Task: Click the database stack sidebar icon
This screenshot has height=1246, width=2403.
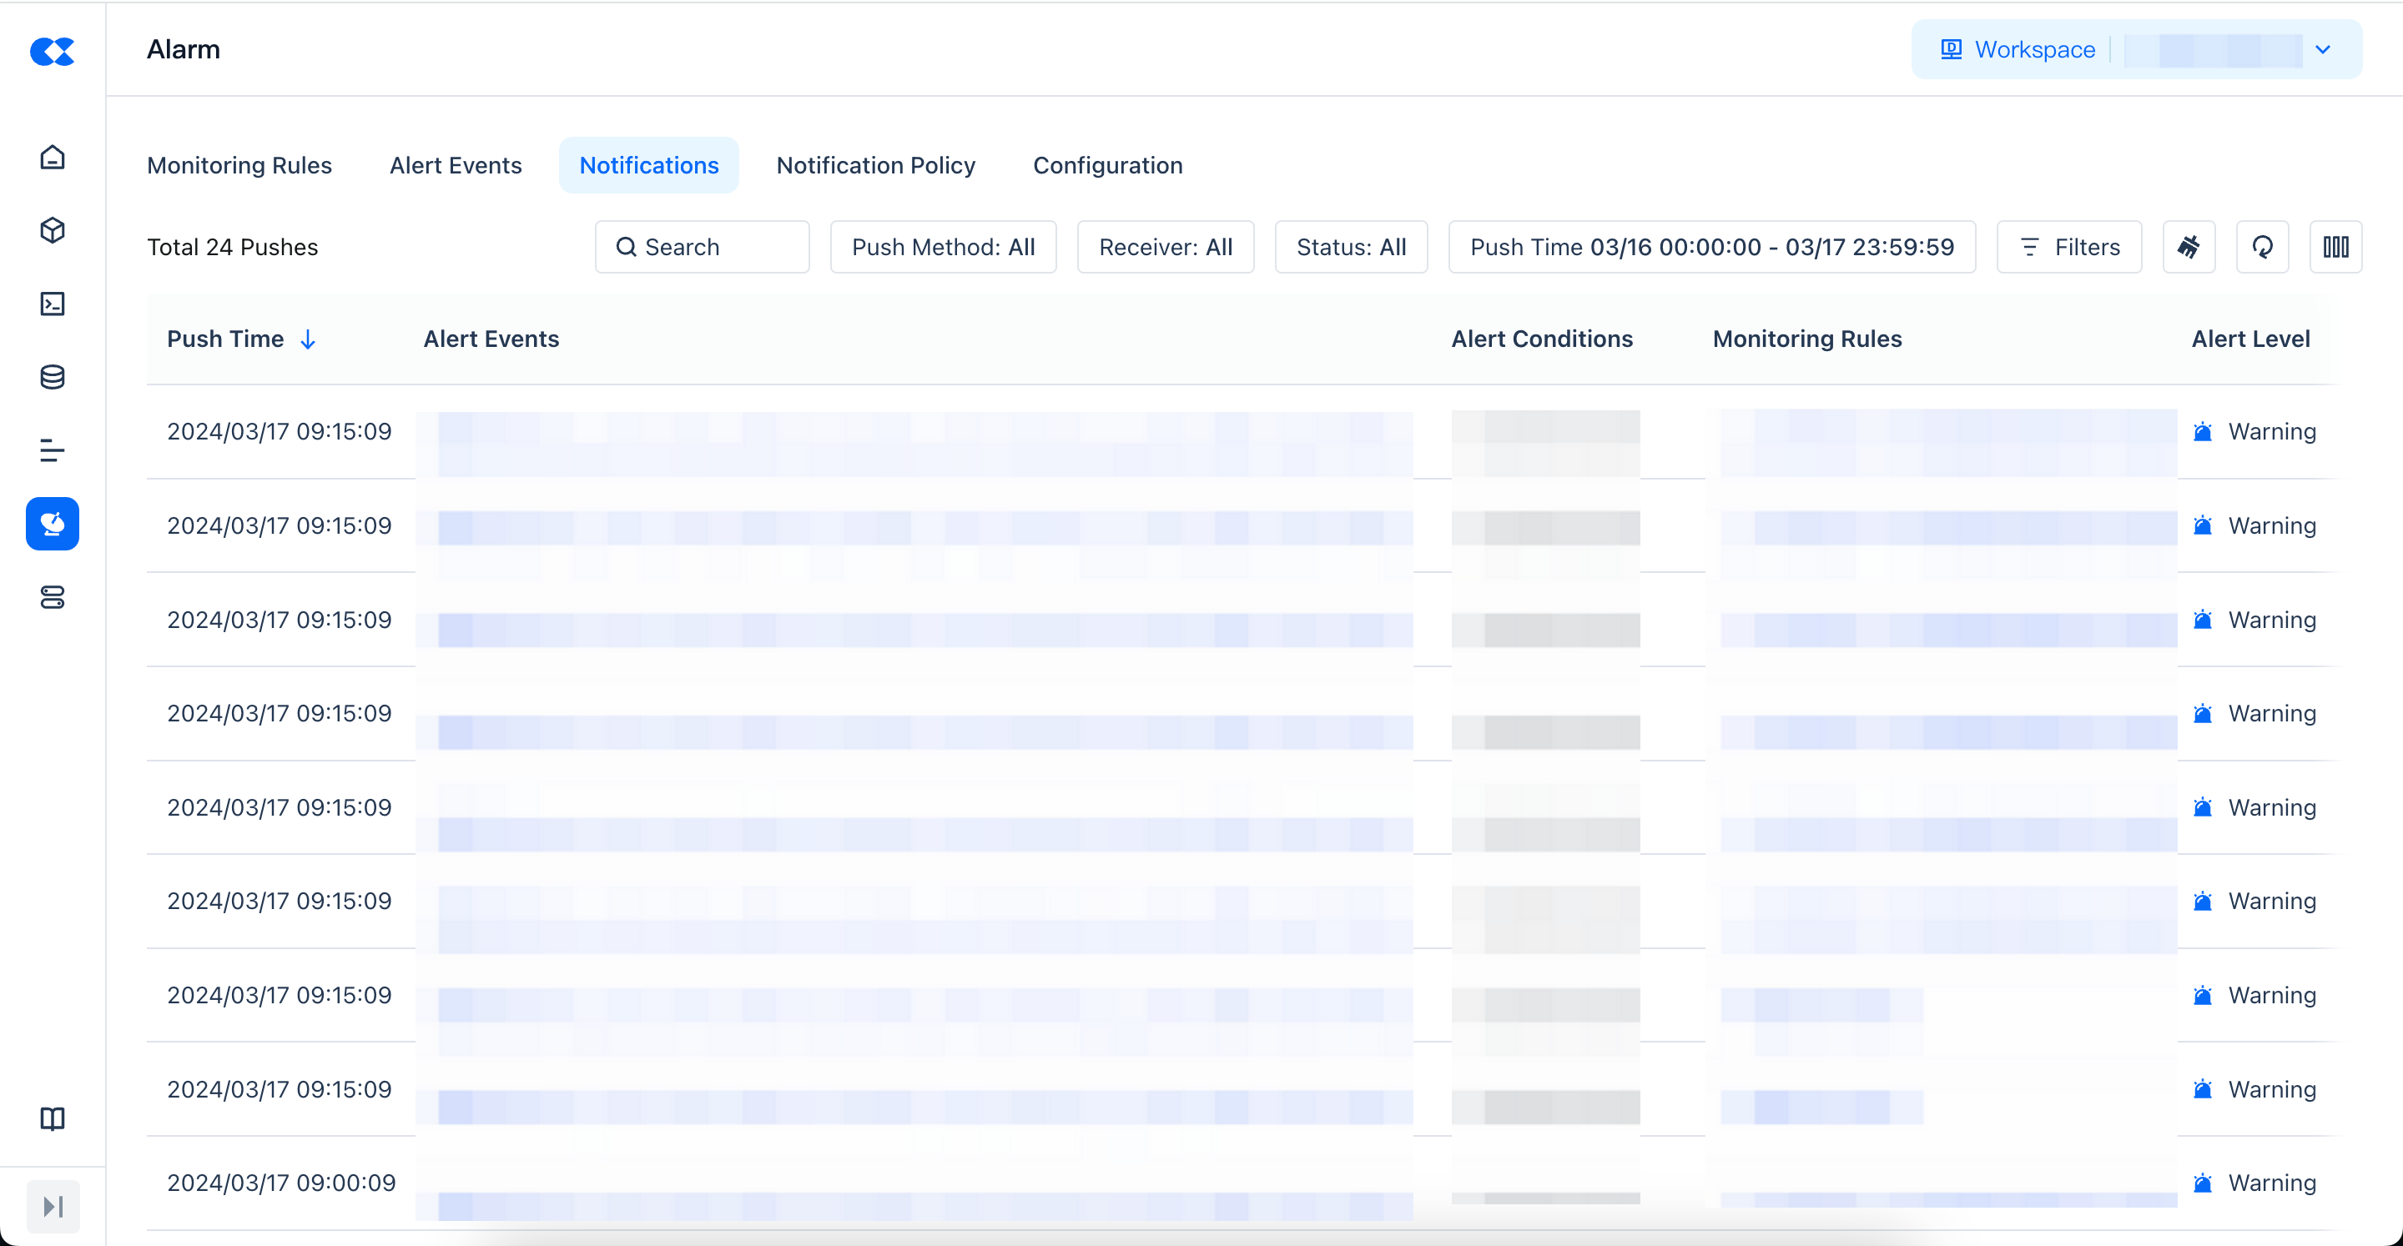Action: (53, 378)
